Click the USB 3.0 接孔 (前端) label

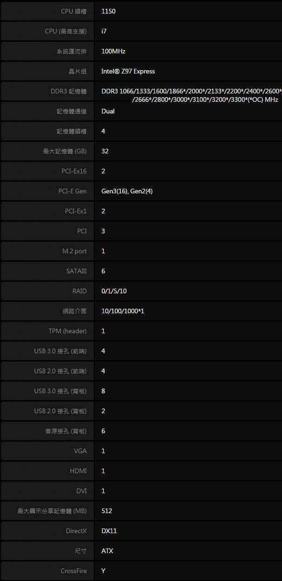pos(60,351)
